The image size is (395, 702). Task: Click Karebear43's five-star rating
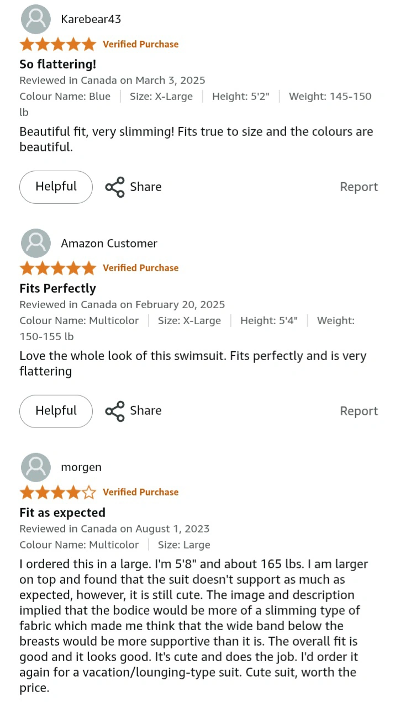click(x=57, y=44)
